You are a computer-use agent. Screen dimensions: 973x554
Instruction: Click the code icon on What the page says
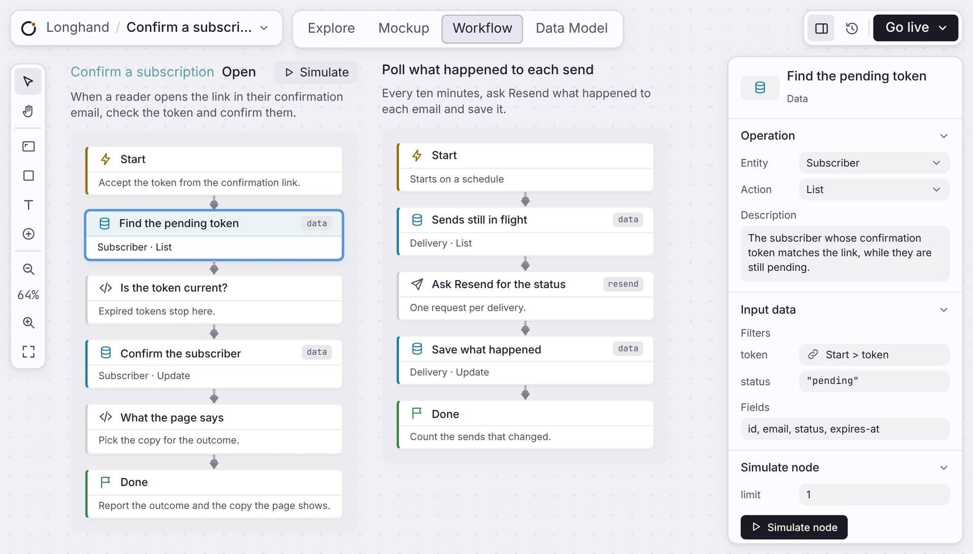click(105, 417)
